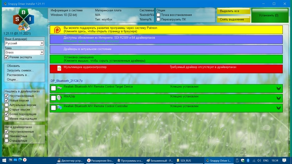The height and width of the screenshot is (164, 292).
Task: Tick the Актуальные версии filter checkbox
Action: [7, 105]
